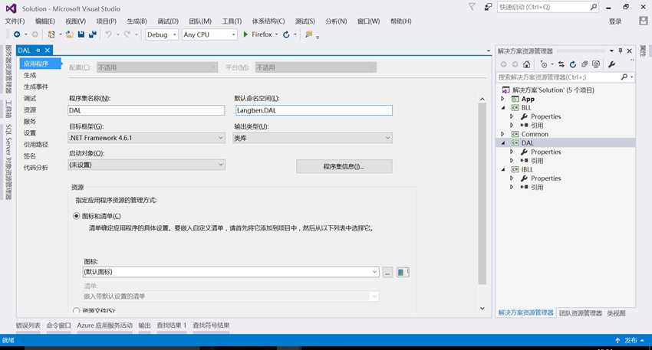Open the 调试(D) menu

point(168,21)
